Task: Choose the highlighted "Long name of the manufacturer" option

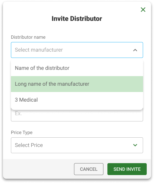Action: tap(77, 84)
